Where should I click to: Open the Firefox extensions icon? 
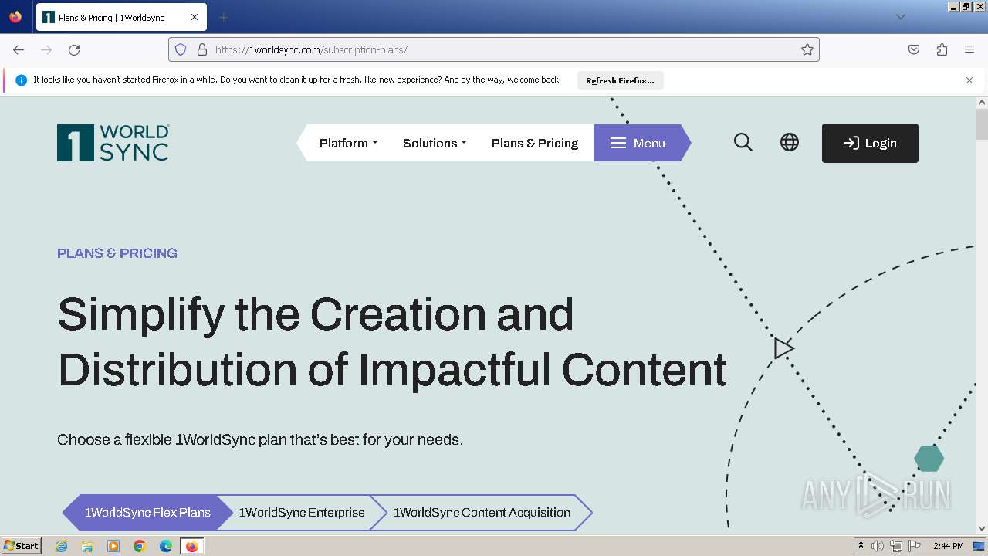point(942,49)
